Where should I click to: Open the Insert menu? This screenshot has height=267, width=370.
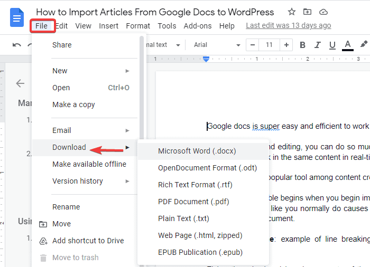pyautogui.click(x=109, y=26)
